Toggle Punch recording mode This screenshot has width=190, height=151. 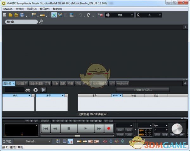pos(120,135)
